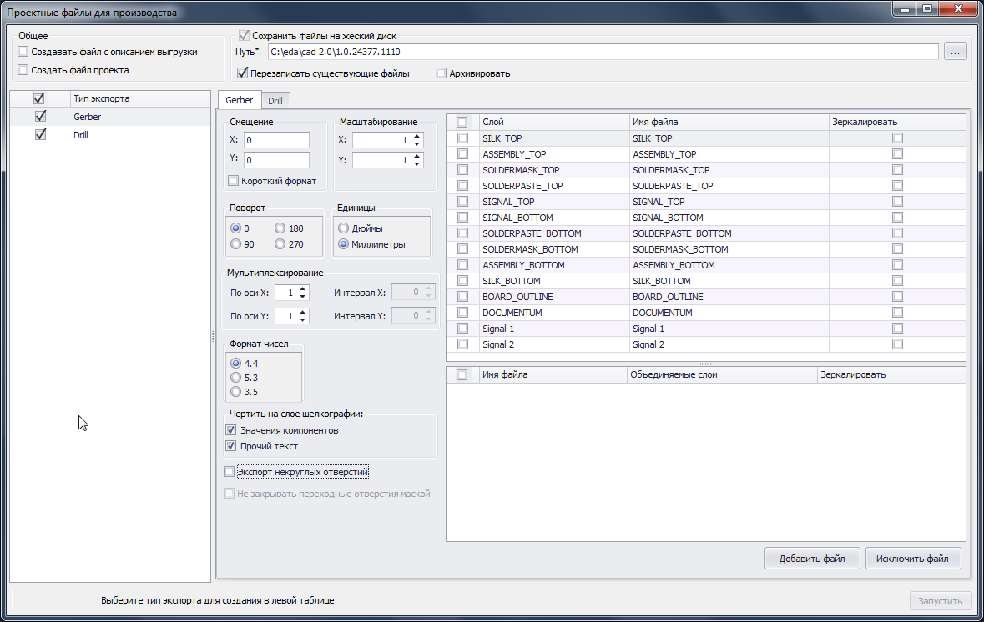Decrease the Y scaling spinner value
The image size is (984, 622).
pyautogui.click(x=417, y=164)
